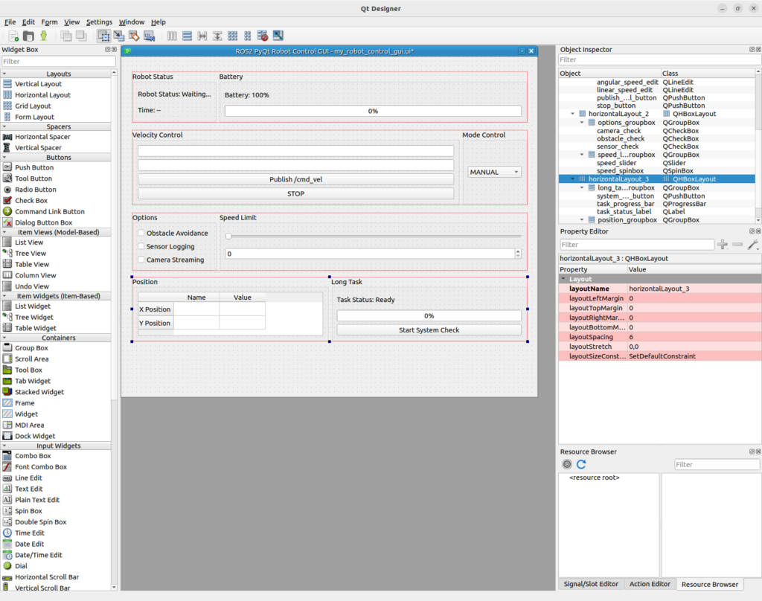Toggle the Obstacle Avoidance checkbox

[x=141, y=234]
